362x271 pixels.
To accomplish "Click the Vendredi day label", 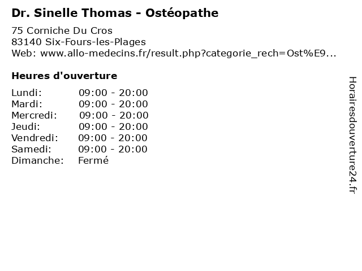I will point(34,138).
